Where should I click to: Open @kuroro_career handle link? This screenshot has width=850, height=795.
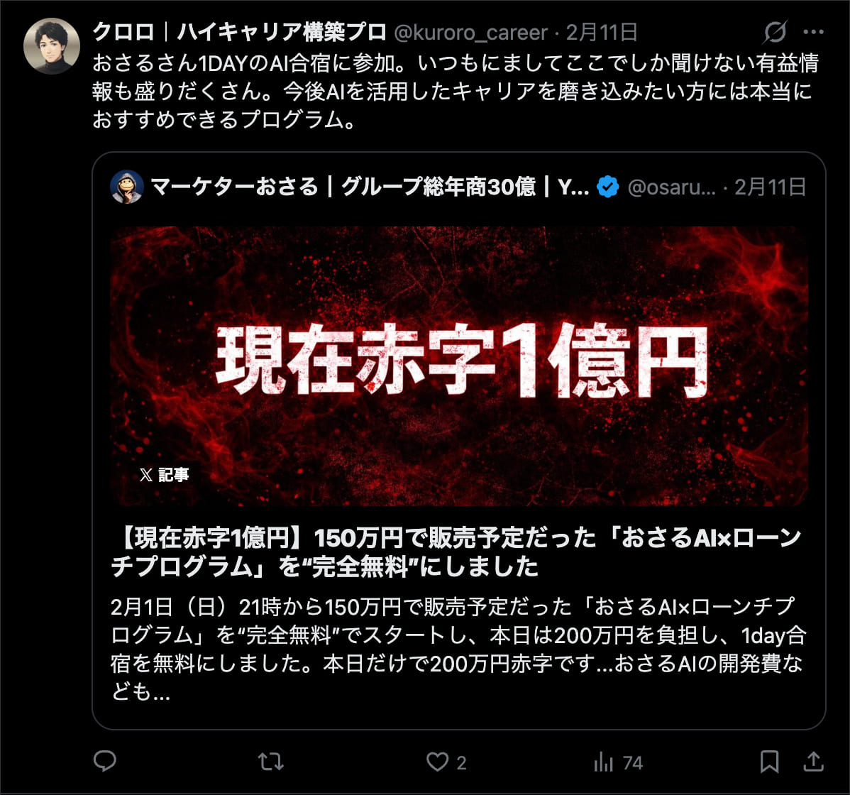point(470,33)
